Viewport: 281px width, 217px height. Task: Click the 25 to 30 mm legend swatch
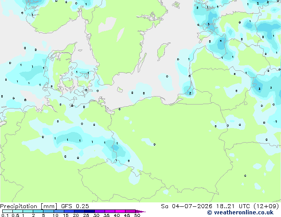click(90, 211)
